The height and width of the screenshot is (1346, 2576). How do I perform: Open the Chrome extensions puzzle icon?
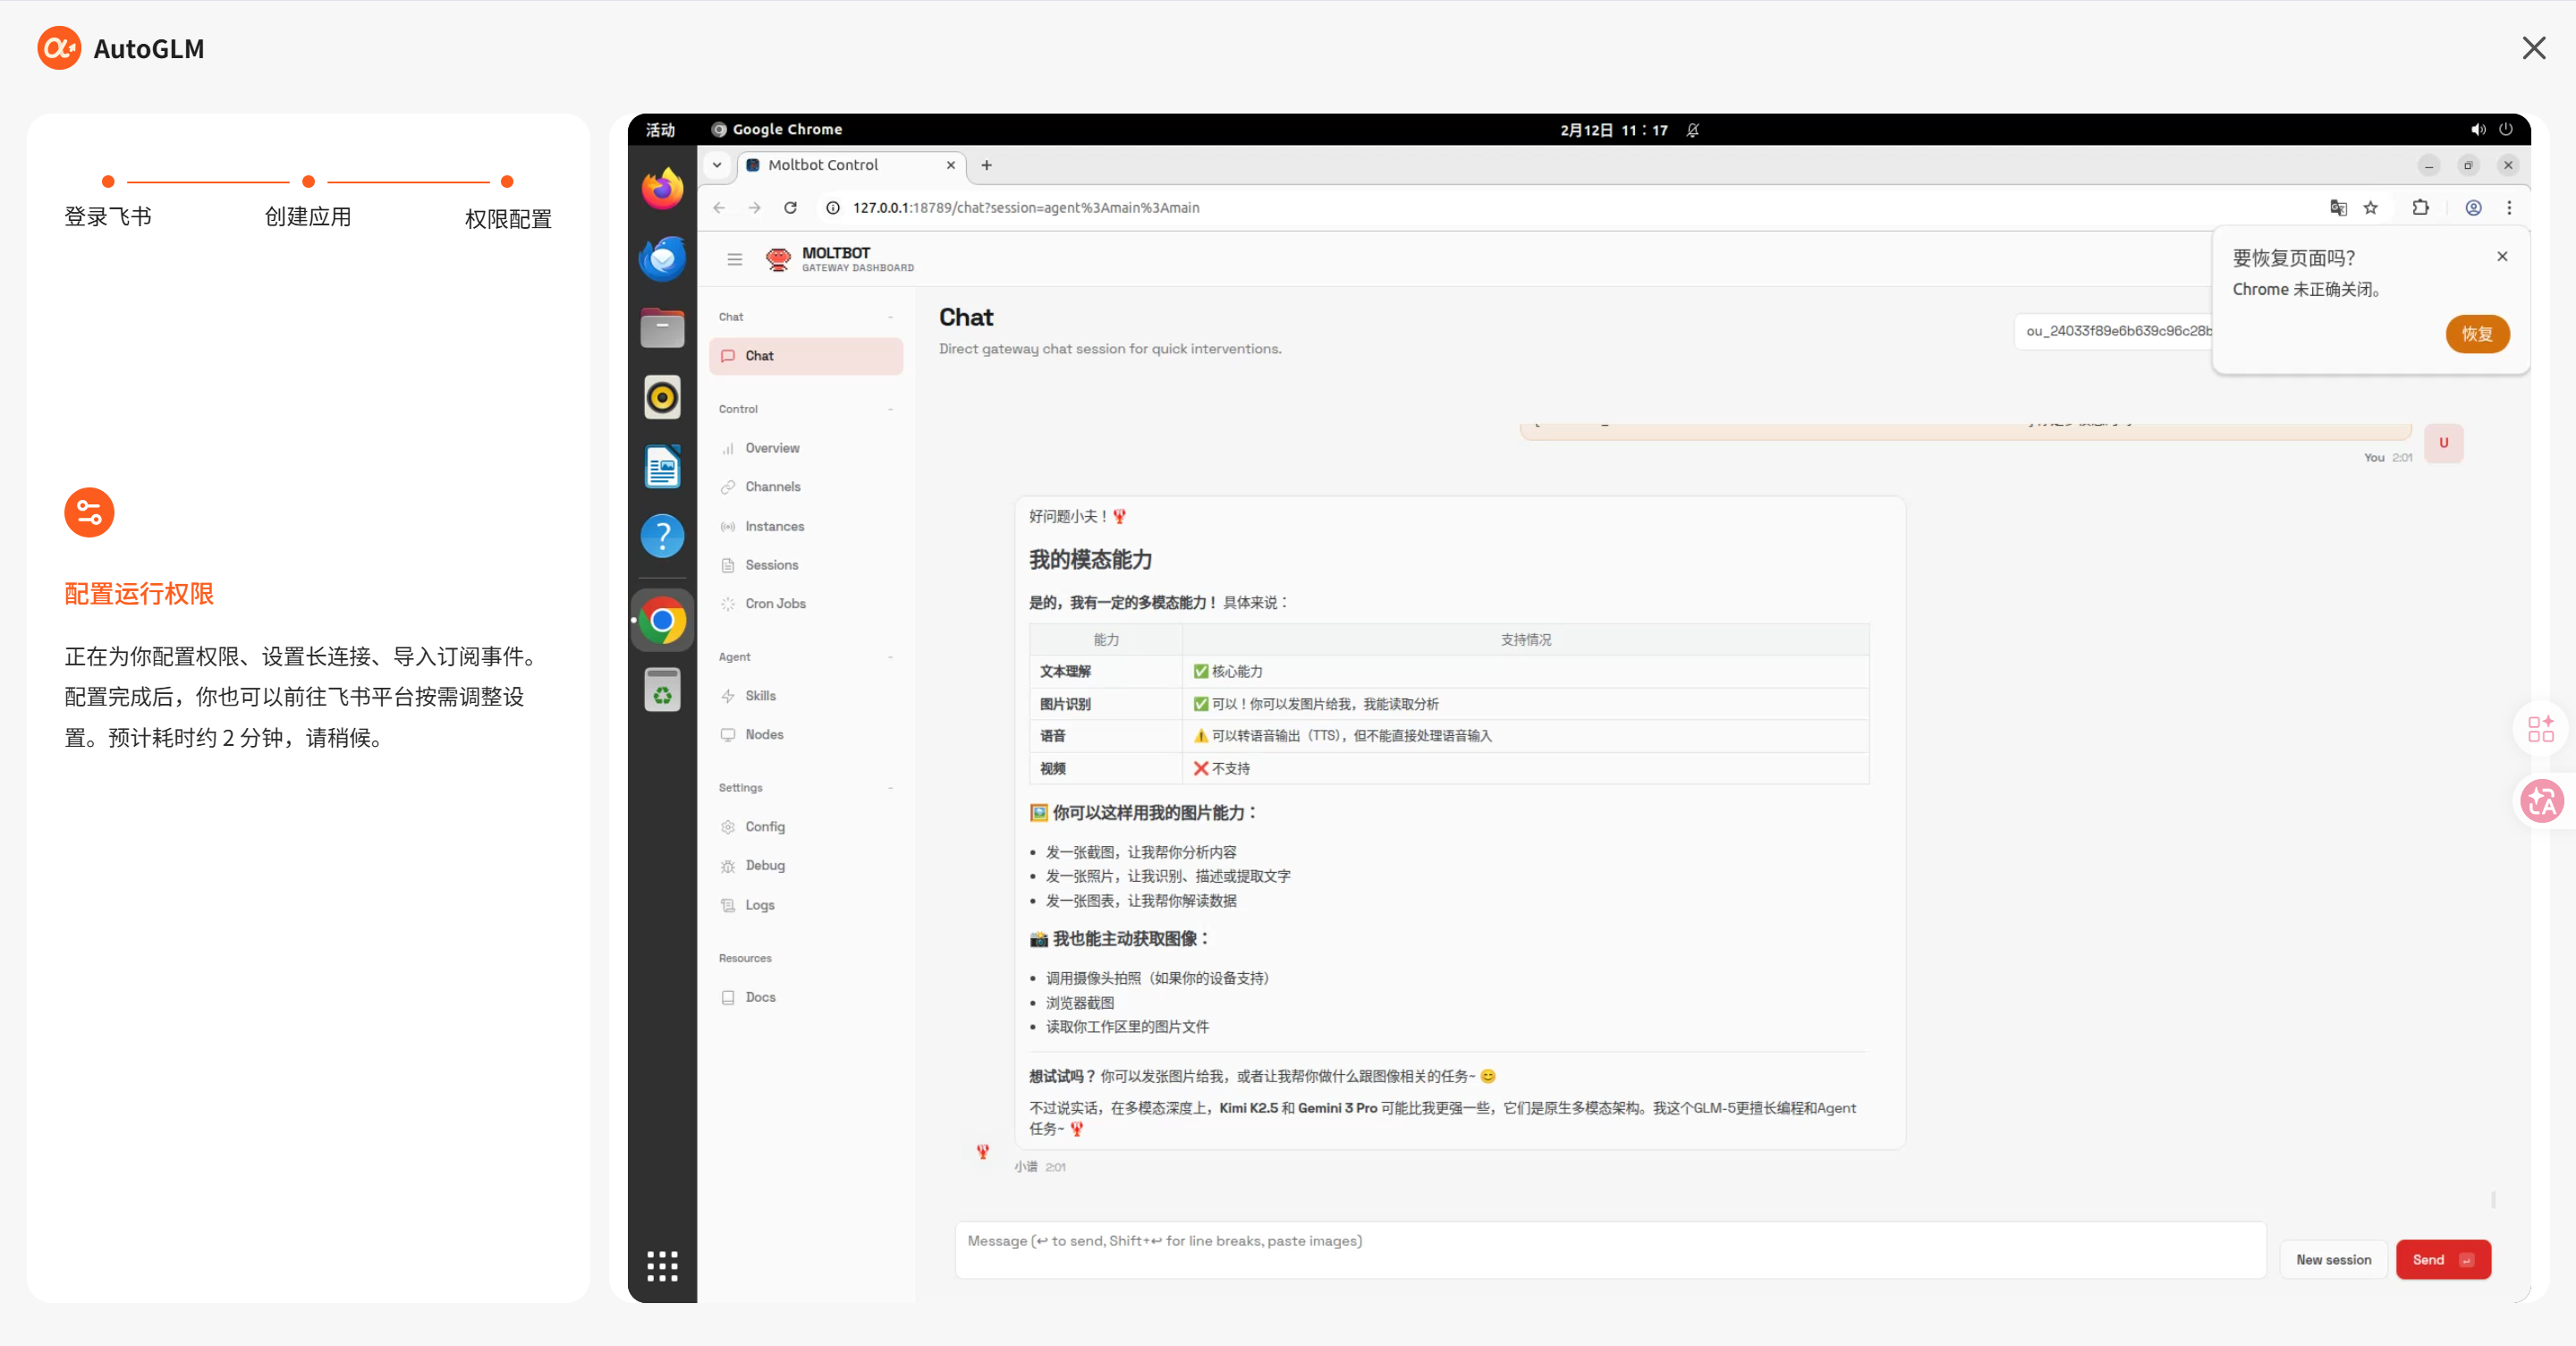tap(2420, 208)
